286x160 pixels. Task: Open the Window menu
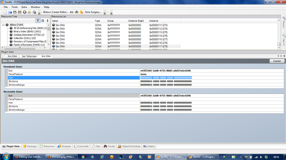[x=35, y=7]
